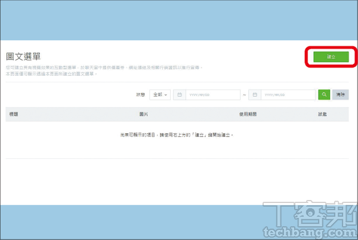Click the 標題 column header
This screenshot has width=358, height=240.
coord(14,114)
